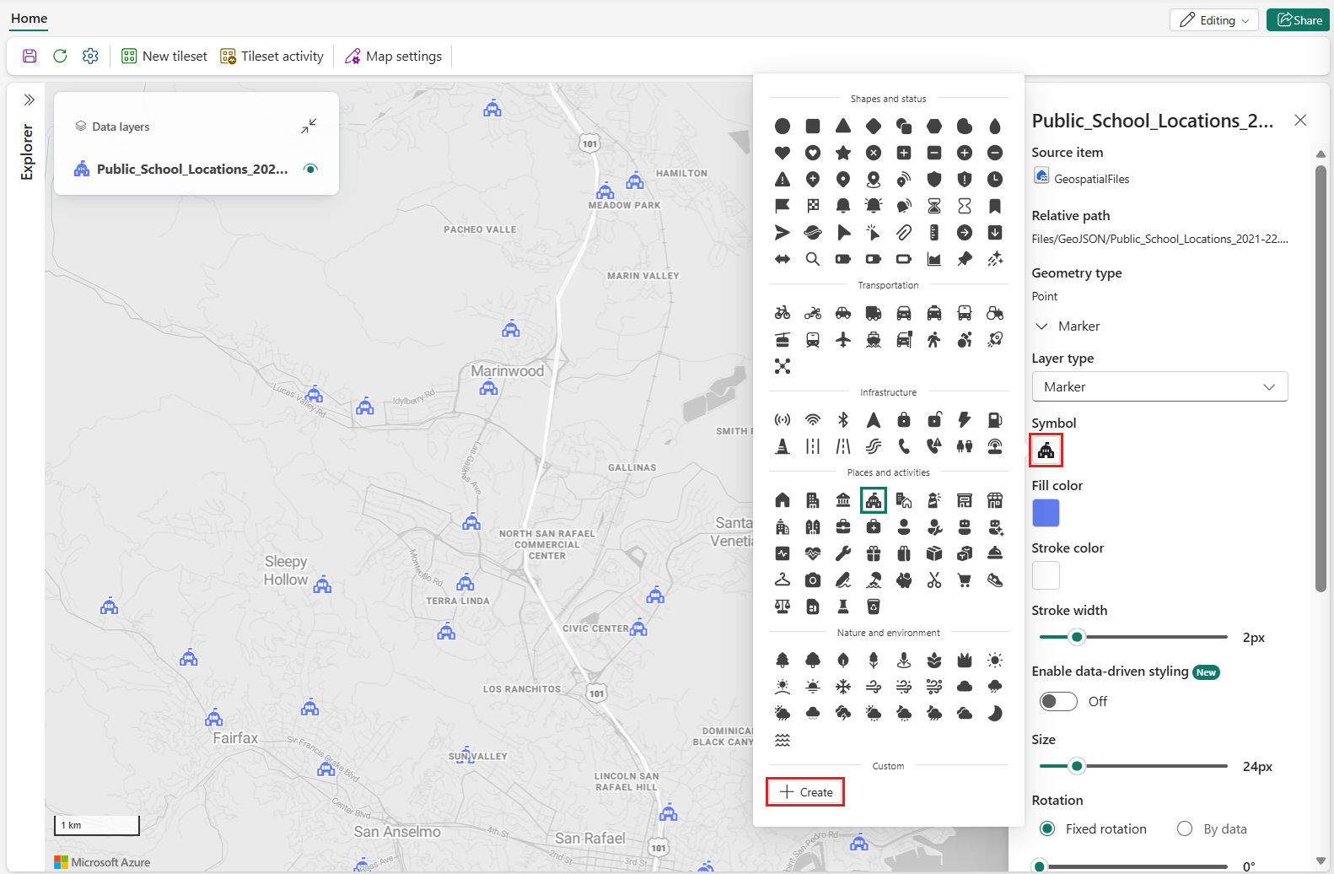Select the airplane symbol
This screenshot has width=1334, height=874.
(x=843, y=339)
